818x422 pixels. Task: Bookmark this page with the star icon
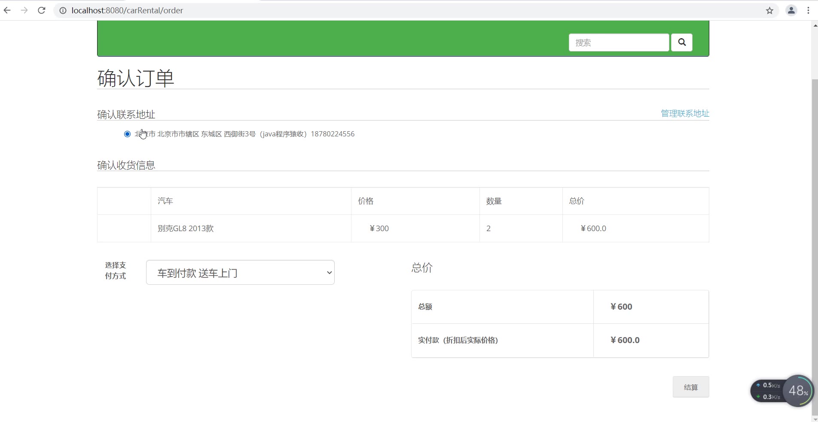769,10
